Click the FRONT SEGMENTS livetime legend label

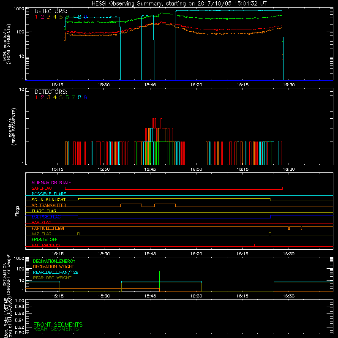coord(58,324)
